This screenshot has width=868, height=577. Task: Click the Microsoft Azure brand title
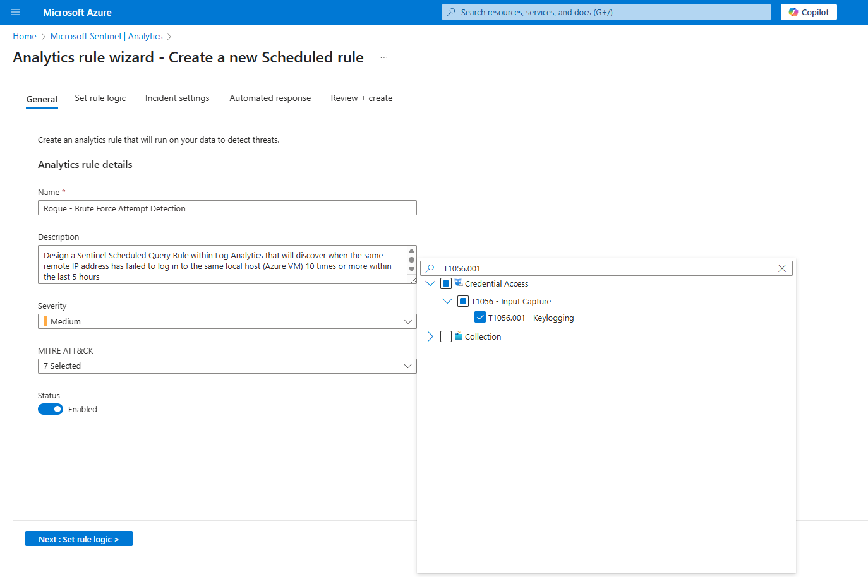pyautogui.click(x=77, y=12)
